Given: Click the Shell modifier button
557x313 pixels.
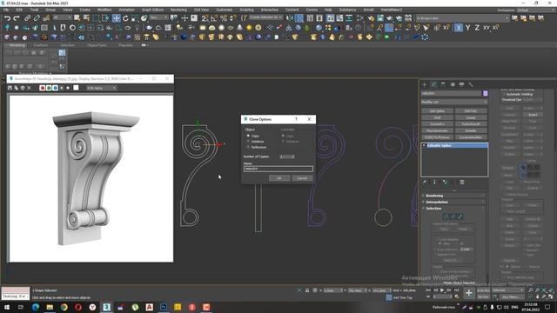Looking at the screenshot, I should coord(437,117).
